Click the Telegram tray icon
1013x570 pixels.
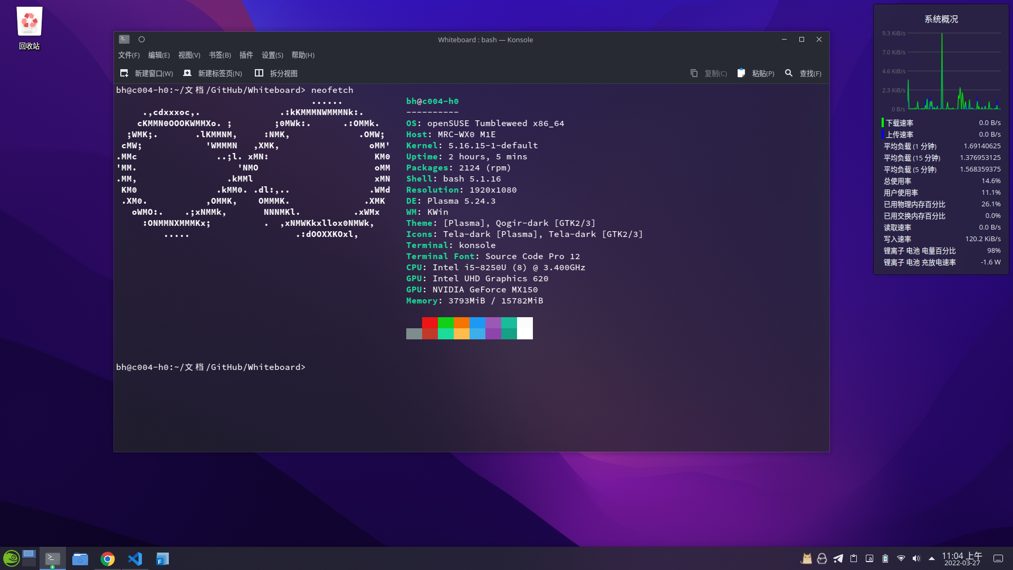(838, 558)
